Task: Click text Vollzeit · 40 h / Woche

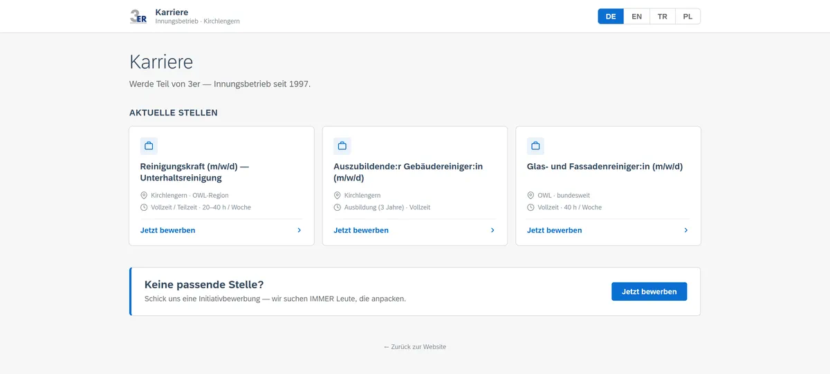Action: [x=570, y=207]
